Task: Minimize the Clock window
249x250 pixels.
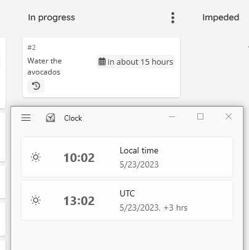Action: [x=172, y=116]
